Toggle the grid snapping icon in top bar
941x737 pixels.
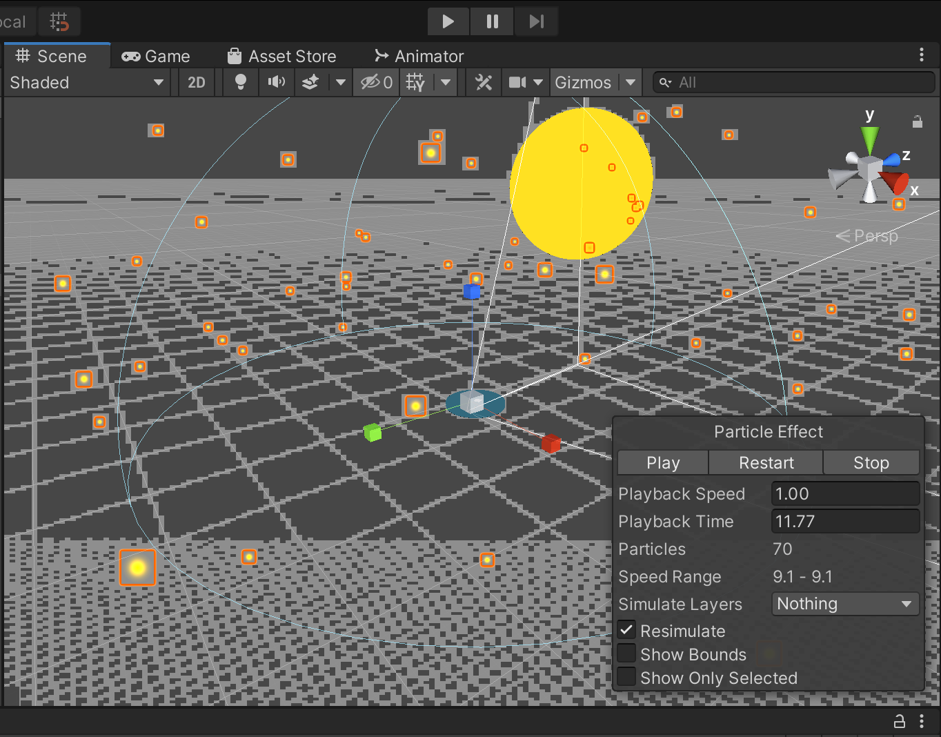tap(59, 21)
